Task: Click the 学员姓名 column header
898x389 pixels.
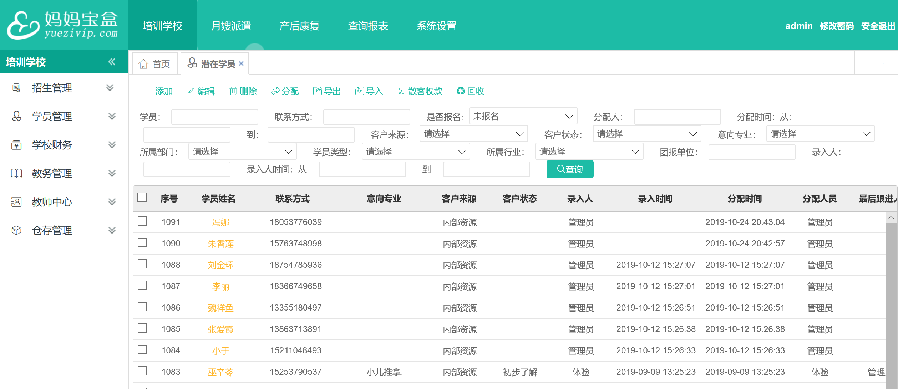Action: [218, 199]
